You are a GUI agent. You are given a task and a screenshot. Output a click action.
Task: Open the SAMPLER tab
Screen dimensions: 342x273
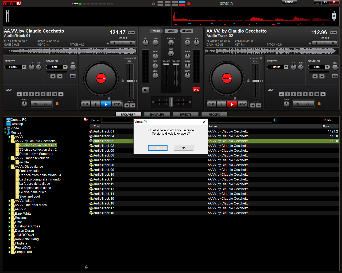pyautogui.click(x=157, y=114)
